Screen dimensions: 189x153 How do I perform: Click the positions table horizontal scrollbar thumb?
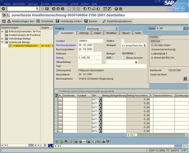click(136, 135)
